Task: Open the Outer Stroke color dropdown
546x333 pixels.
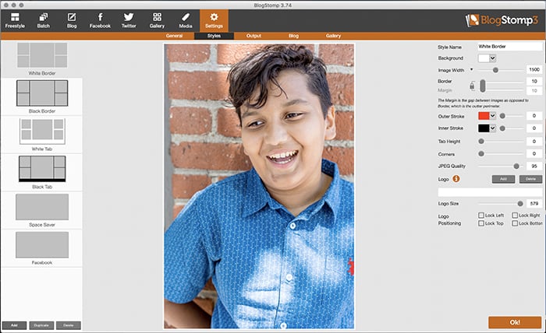Action: (493, 116)
